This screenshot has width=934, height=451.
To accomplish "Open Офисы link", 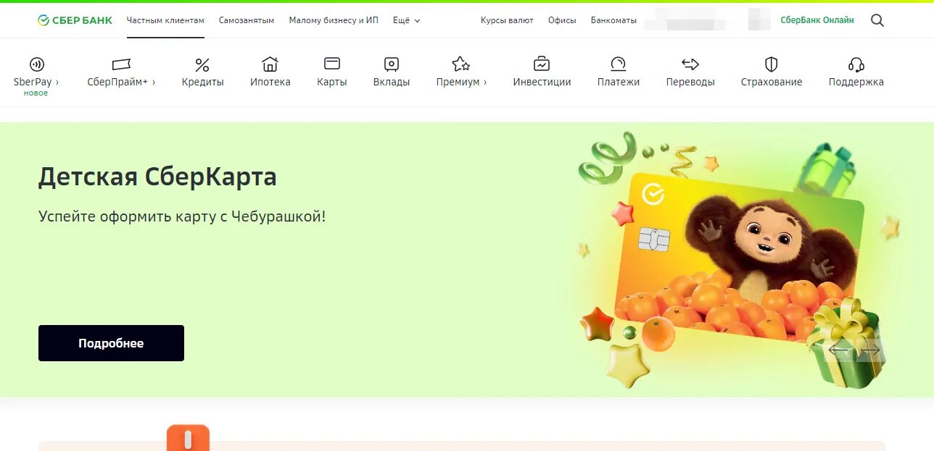I will tap(562, 20).
